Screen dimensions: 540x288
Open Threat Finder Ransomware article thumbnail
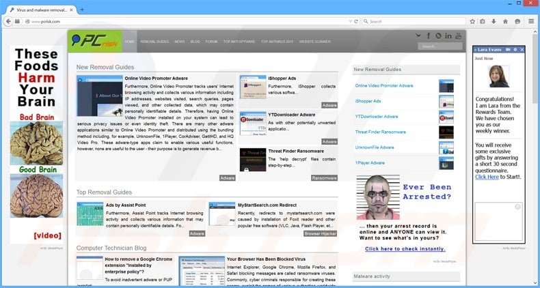tap(253, 160)
